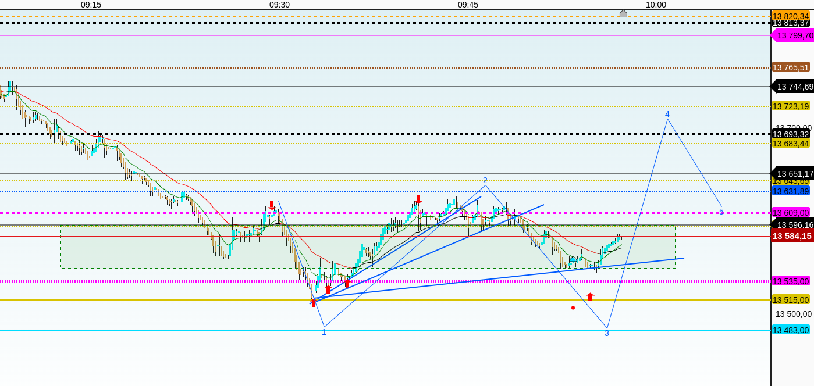Select the yellow 13 723,19 price label

point(791,106)
